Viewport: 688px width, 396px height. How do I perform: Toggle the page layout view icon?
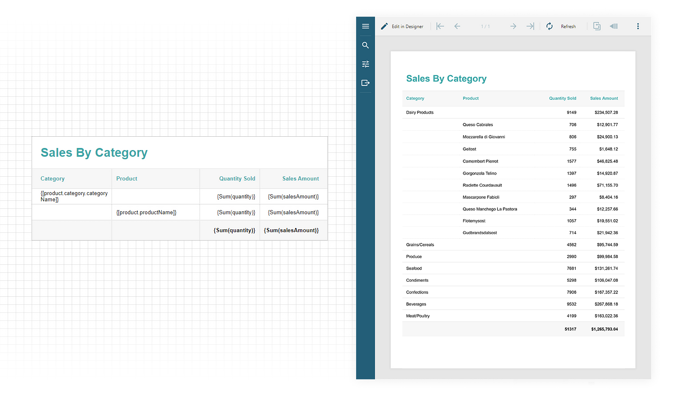coord(597,26)
